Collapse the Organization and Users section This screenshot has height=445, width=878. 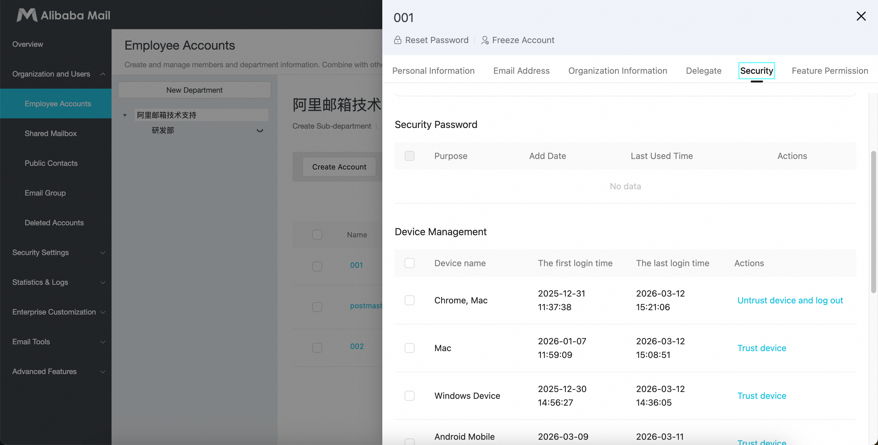(x=103, y=74)
